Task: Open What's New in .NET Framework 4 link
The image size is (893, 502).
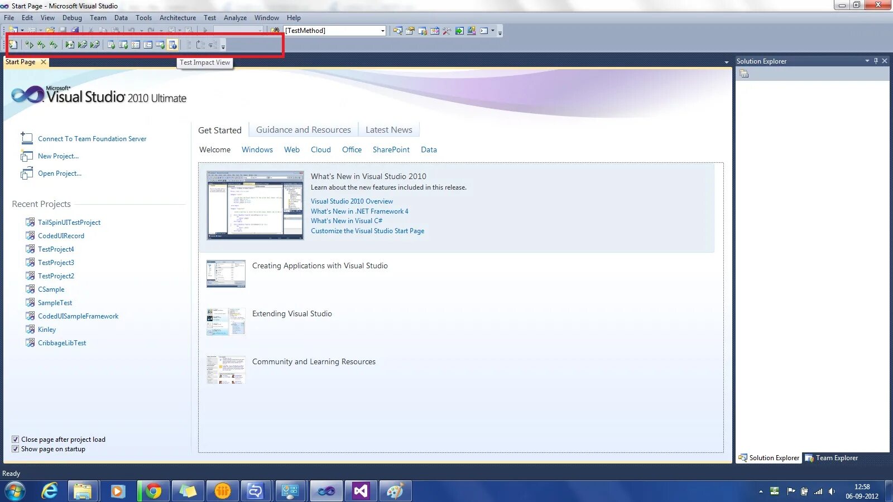Action: click(359, 211)
